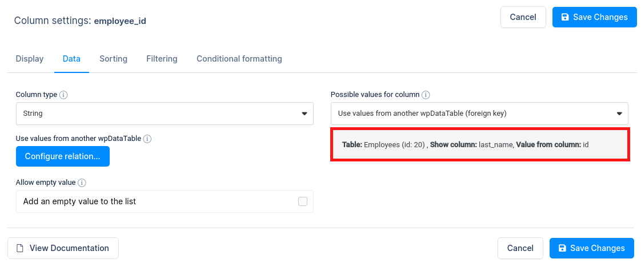Click floppy disk icon in top Save Changes
This screenshot has width=641, height=267.
pos(565,17)
